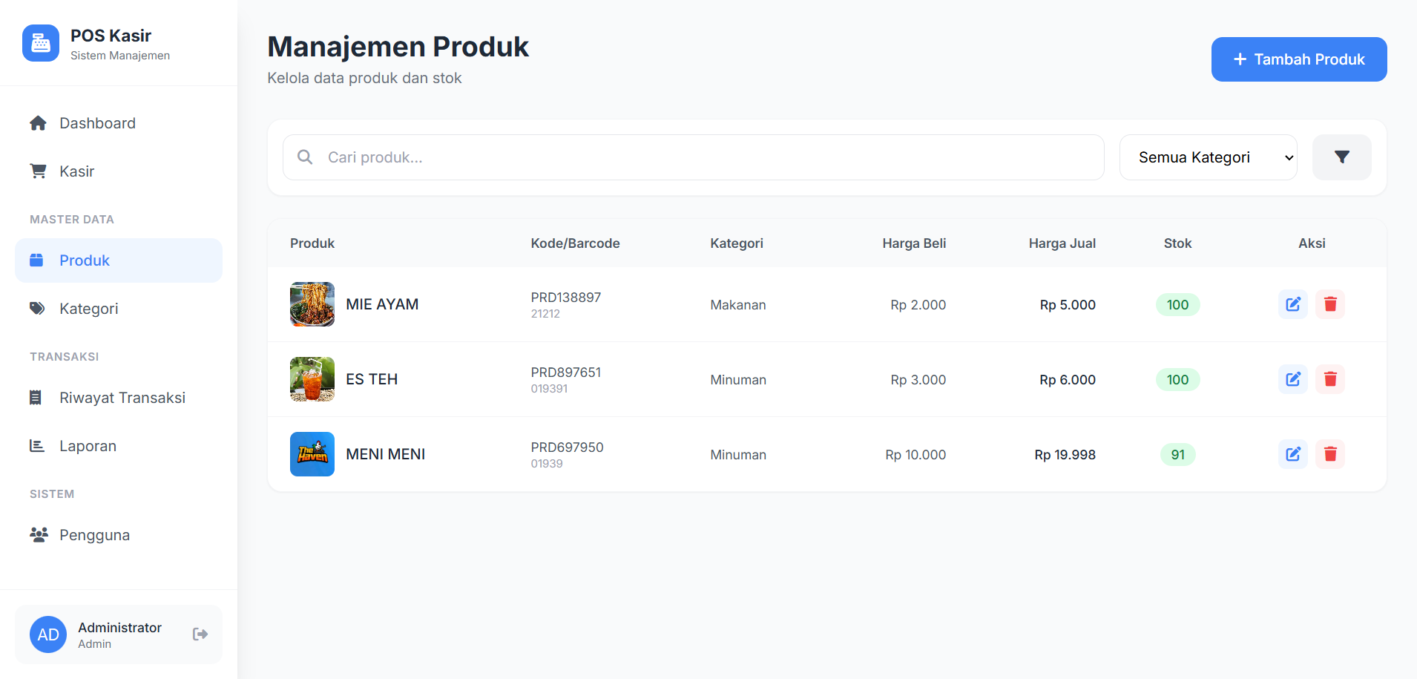Click the trash icon for MIE AYAM
The width and height of the screenshot is (1417, 679).
pyautogui.click(x=1330, y=304)
